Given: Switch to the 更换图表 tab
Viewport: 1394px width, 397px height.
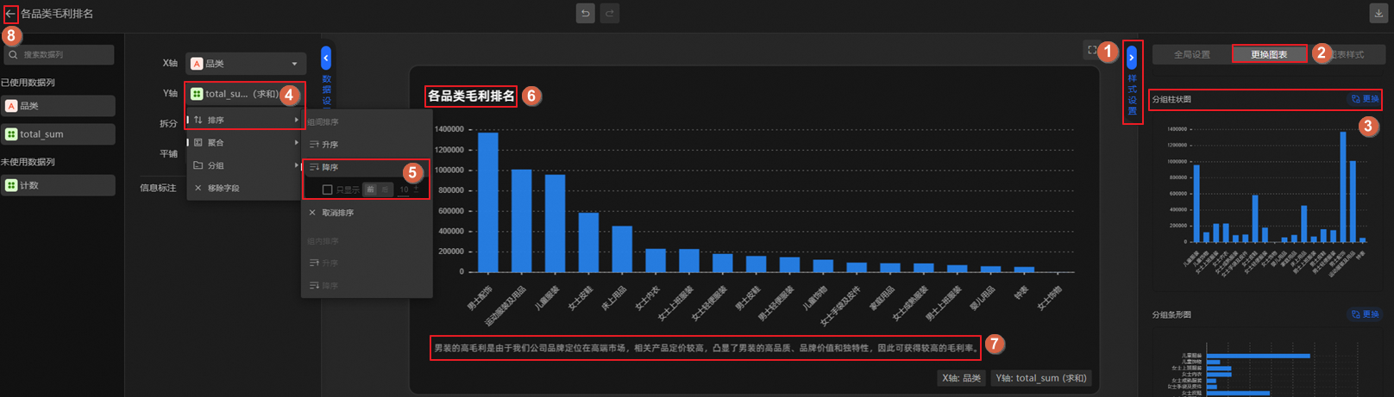Looking at the screenshot, I should [x=1269, y=54].
